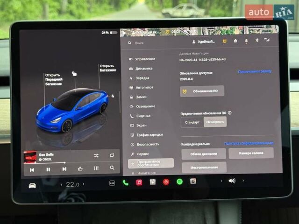Image resolution: width=299 pixels, height=224 pixels.
Task: Tap the lock icon above the car
Action: tap(74, 73)
